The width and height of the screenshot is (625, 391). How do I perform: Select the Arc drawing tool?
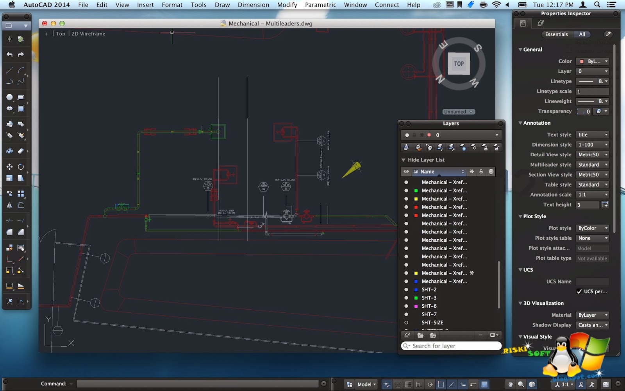21,70
